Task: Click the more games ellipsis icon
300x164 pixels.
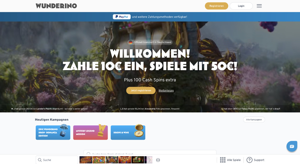Action: tap(158, 160)
